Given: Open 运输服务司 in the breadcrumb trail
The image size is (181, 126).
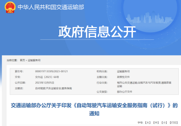Looking at the screenshot, I should [x=34, y=61].
